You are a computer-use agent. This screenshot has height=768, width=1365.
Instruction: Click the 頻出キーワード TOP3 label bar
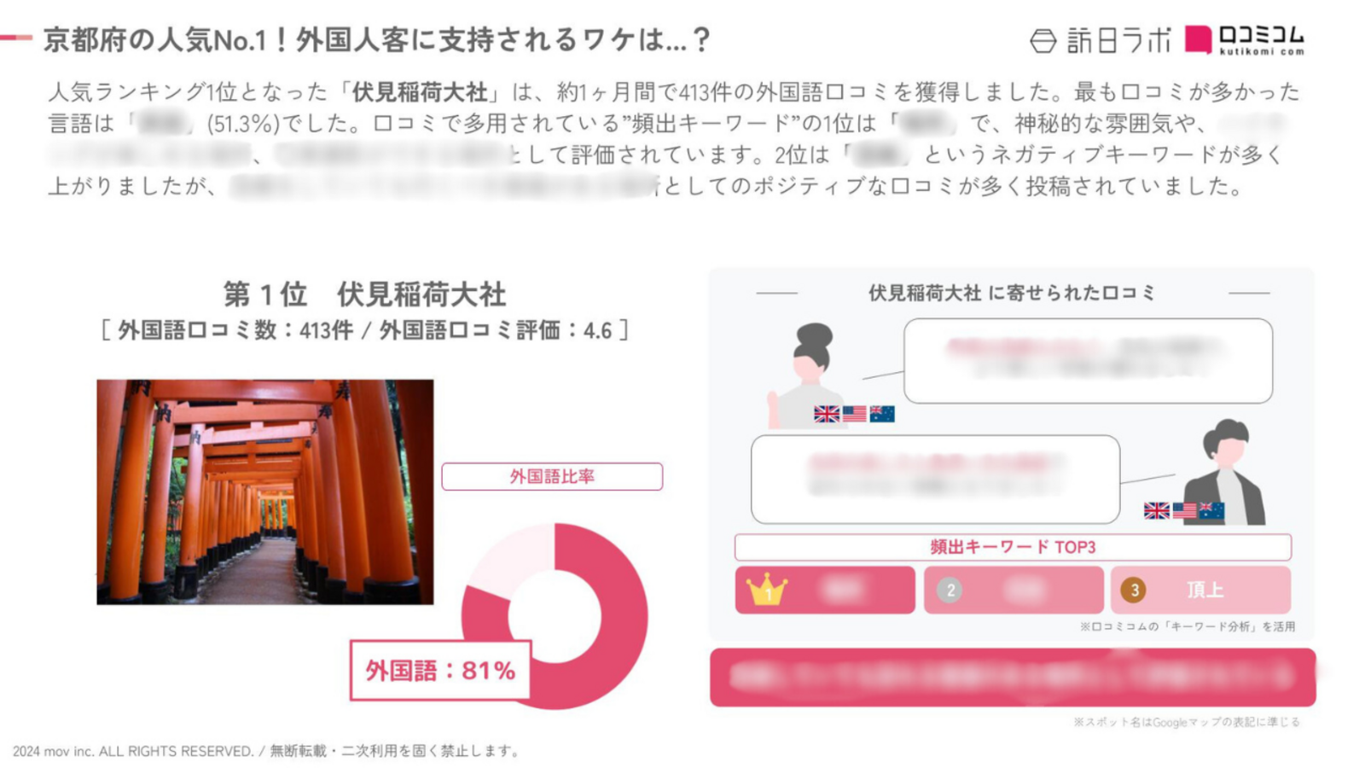coord(1013,547)
